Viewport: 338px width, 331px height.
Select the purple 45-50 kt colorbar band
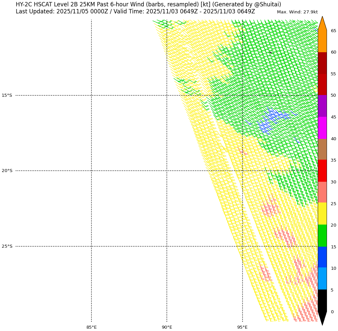point(322,106)
